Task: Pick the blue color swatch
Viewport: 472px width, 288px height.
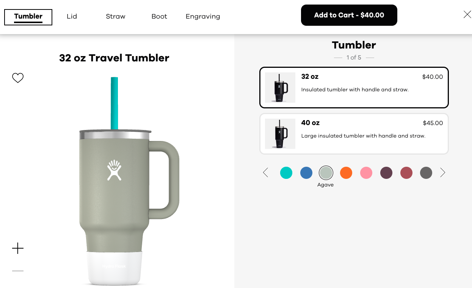Action: [x=306, y=173]
